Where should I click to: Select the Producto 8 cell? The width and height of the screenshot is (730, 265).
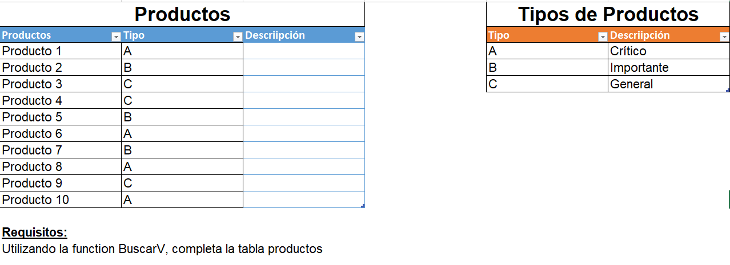tap(61, 166)
